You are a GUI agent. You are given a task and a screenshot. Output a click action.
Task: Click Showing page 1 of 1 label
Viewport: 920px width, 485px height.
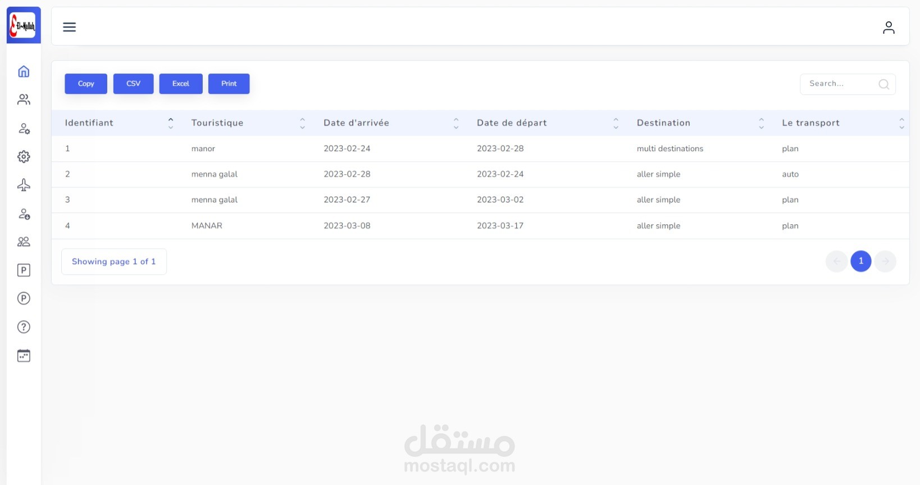click(x=113, y=261)
